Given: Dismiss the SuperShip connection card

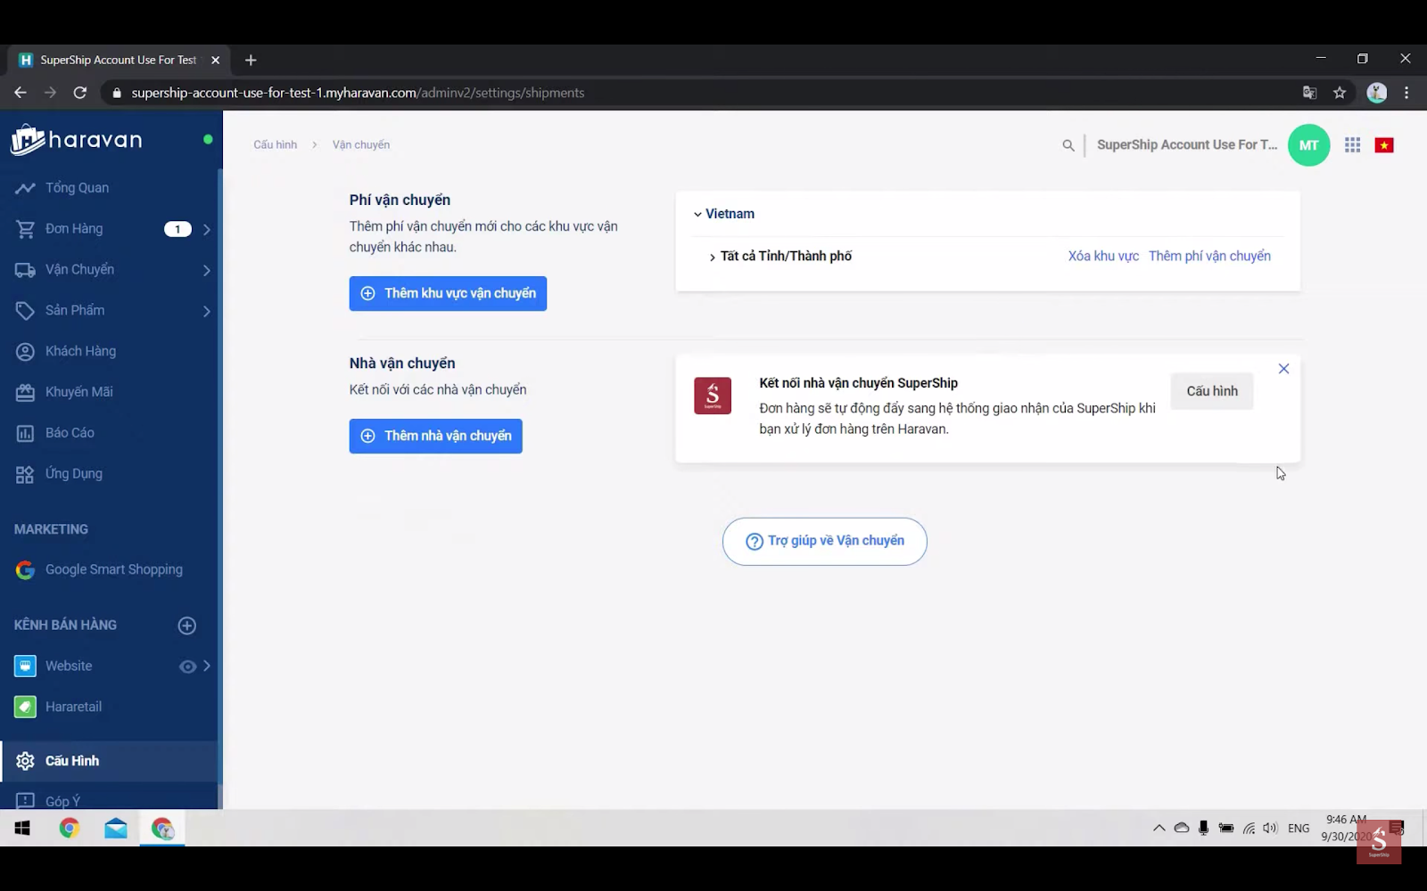Looking at the screenshot, I should (1283, 369).
